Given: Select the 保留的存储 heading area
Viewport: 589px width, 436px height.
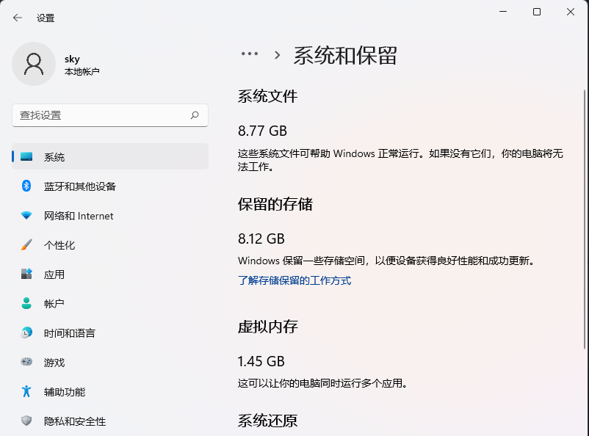Looking at the screenshot, I should pos(278,203).
